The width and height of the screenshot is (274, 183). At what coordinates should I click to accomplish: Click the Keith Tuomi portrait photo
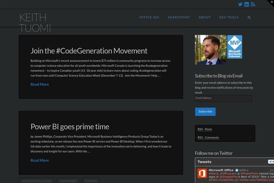click(x=211, y=50)
